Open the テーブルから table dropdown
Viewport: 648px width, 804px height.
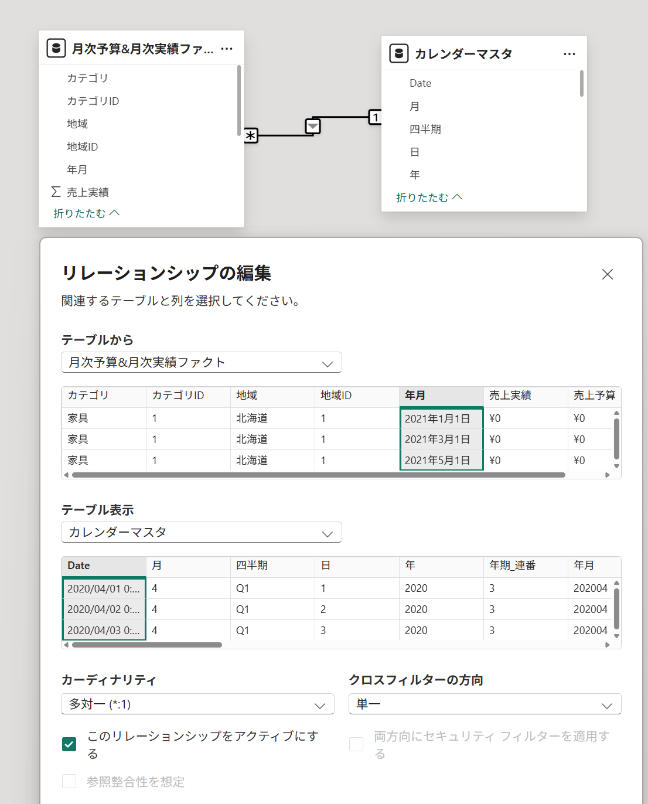(202, 363)
